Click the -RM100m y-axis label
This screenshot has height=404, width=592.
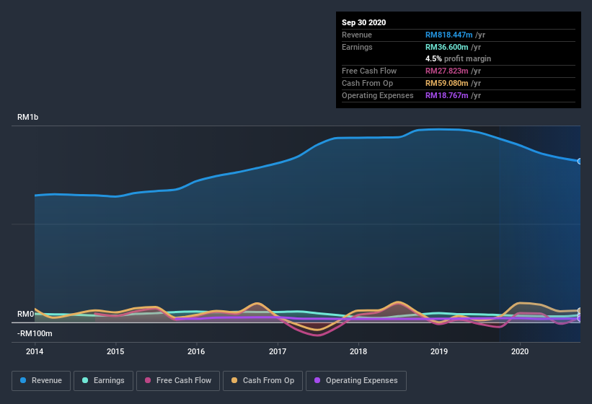(x=35, y=333)
